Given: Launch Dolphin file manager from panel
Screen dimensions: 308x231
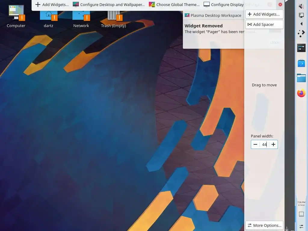Looking at the screenshot, I should coord(301,78).
